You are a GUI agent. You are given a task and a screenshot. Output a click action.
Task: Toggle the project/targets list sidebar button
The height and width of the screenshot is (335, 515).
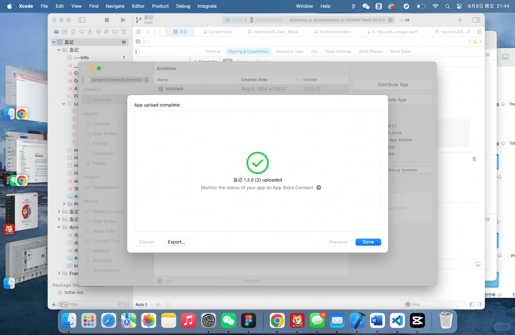[x=137, y=51]
